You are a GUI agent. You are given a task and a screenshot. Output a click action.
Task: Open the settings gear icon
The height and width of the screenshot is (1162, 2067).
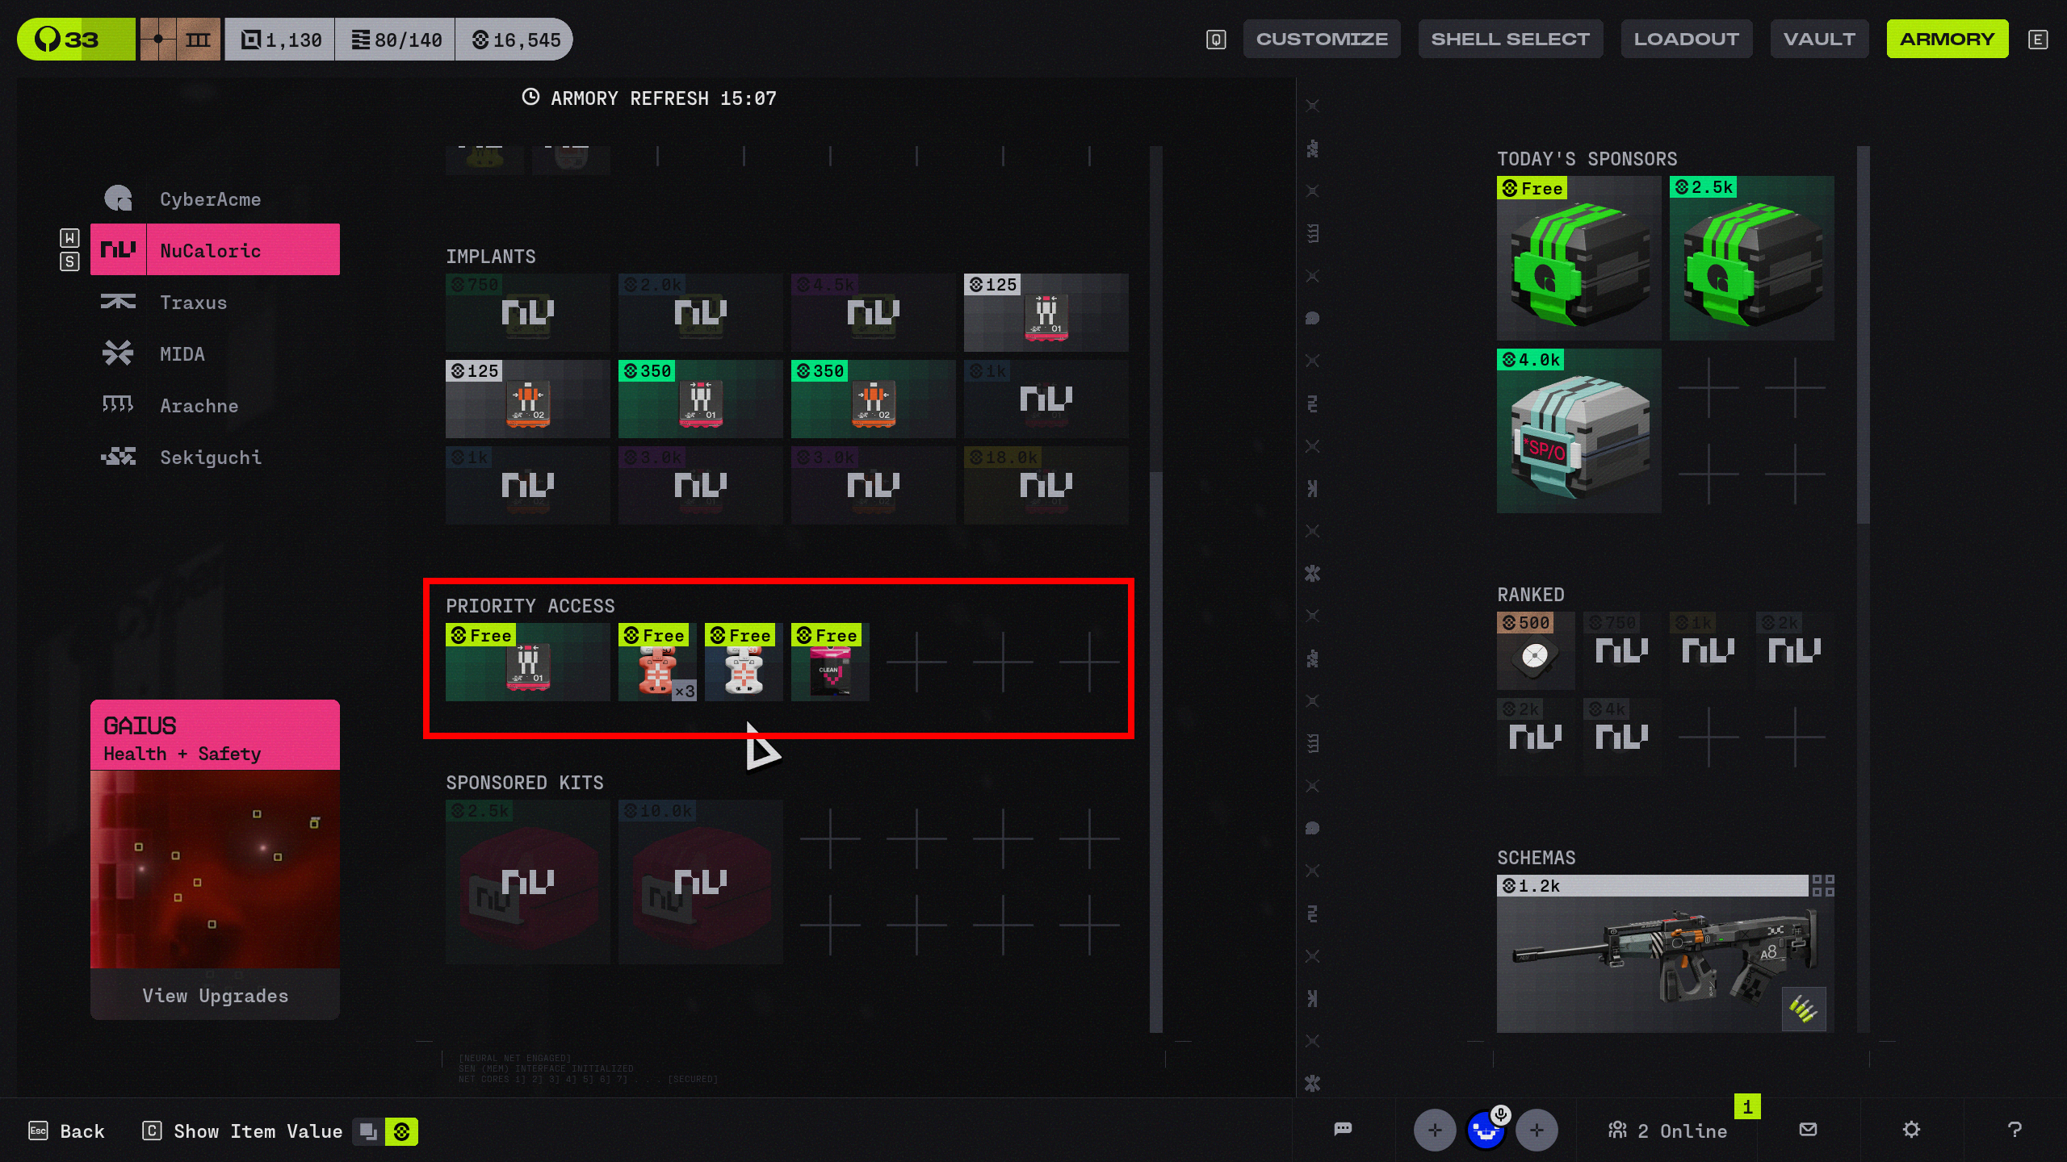(x=1910, y=1130)
